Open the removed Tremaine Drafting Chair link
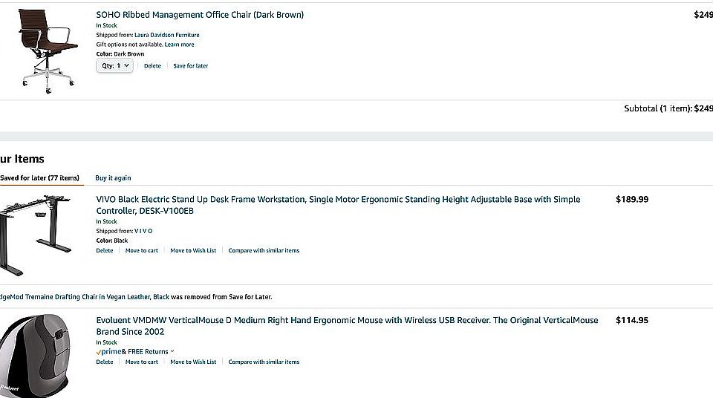The width and height of the screenshot is (713, 398). (74, 297)
